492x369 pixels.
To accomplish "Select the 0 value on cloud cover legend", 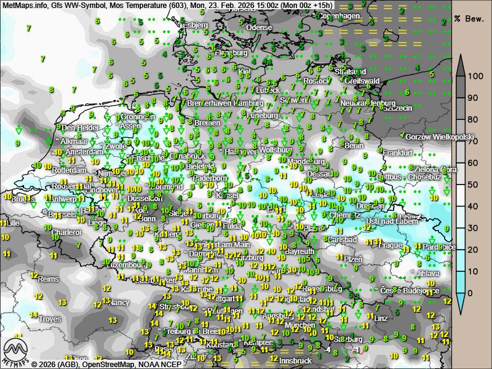I will click(471, 293).
